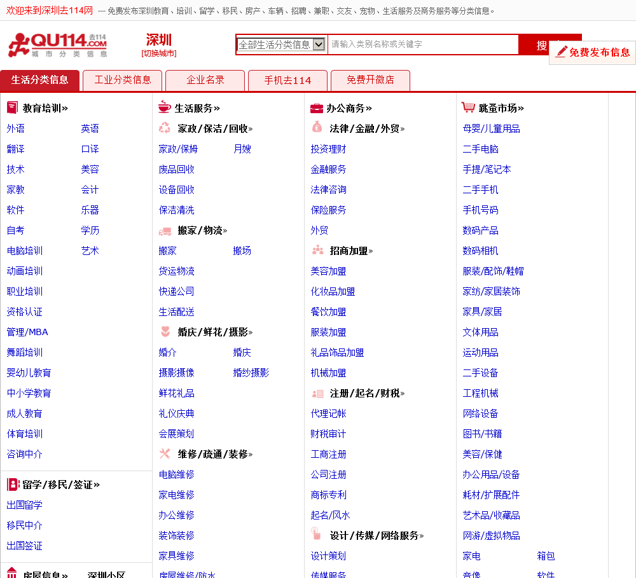Open the 商标专利 link
Image resolution: width=636 pixels, height=578 pixels.
pos(328,495)
